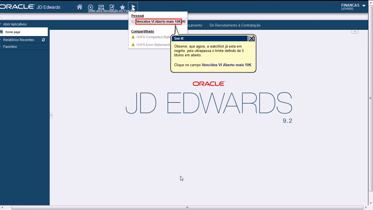Collapse the top tab bar chevron
This screenshot has width=373, height=210.
pyautogui.click(x=355, y=32)
